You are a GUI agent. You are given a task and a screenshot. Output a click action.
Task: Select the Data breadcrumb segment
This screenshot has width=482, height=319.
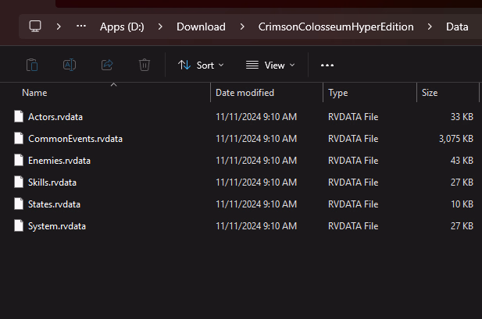(457, 27)
